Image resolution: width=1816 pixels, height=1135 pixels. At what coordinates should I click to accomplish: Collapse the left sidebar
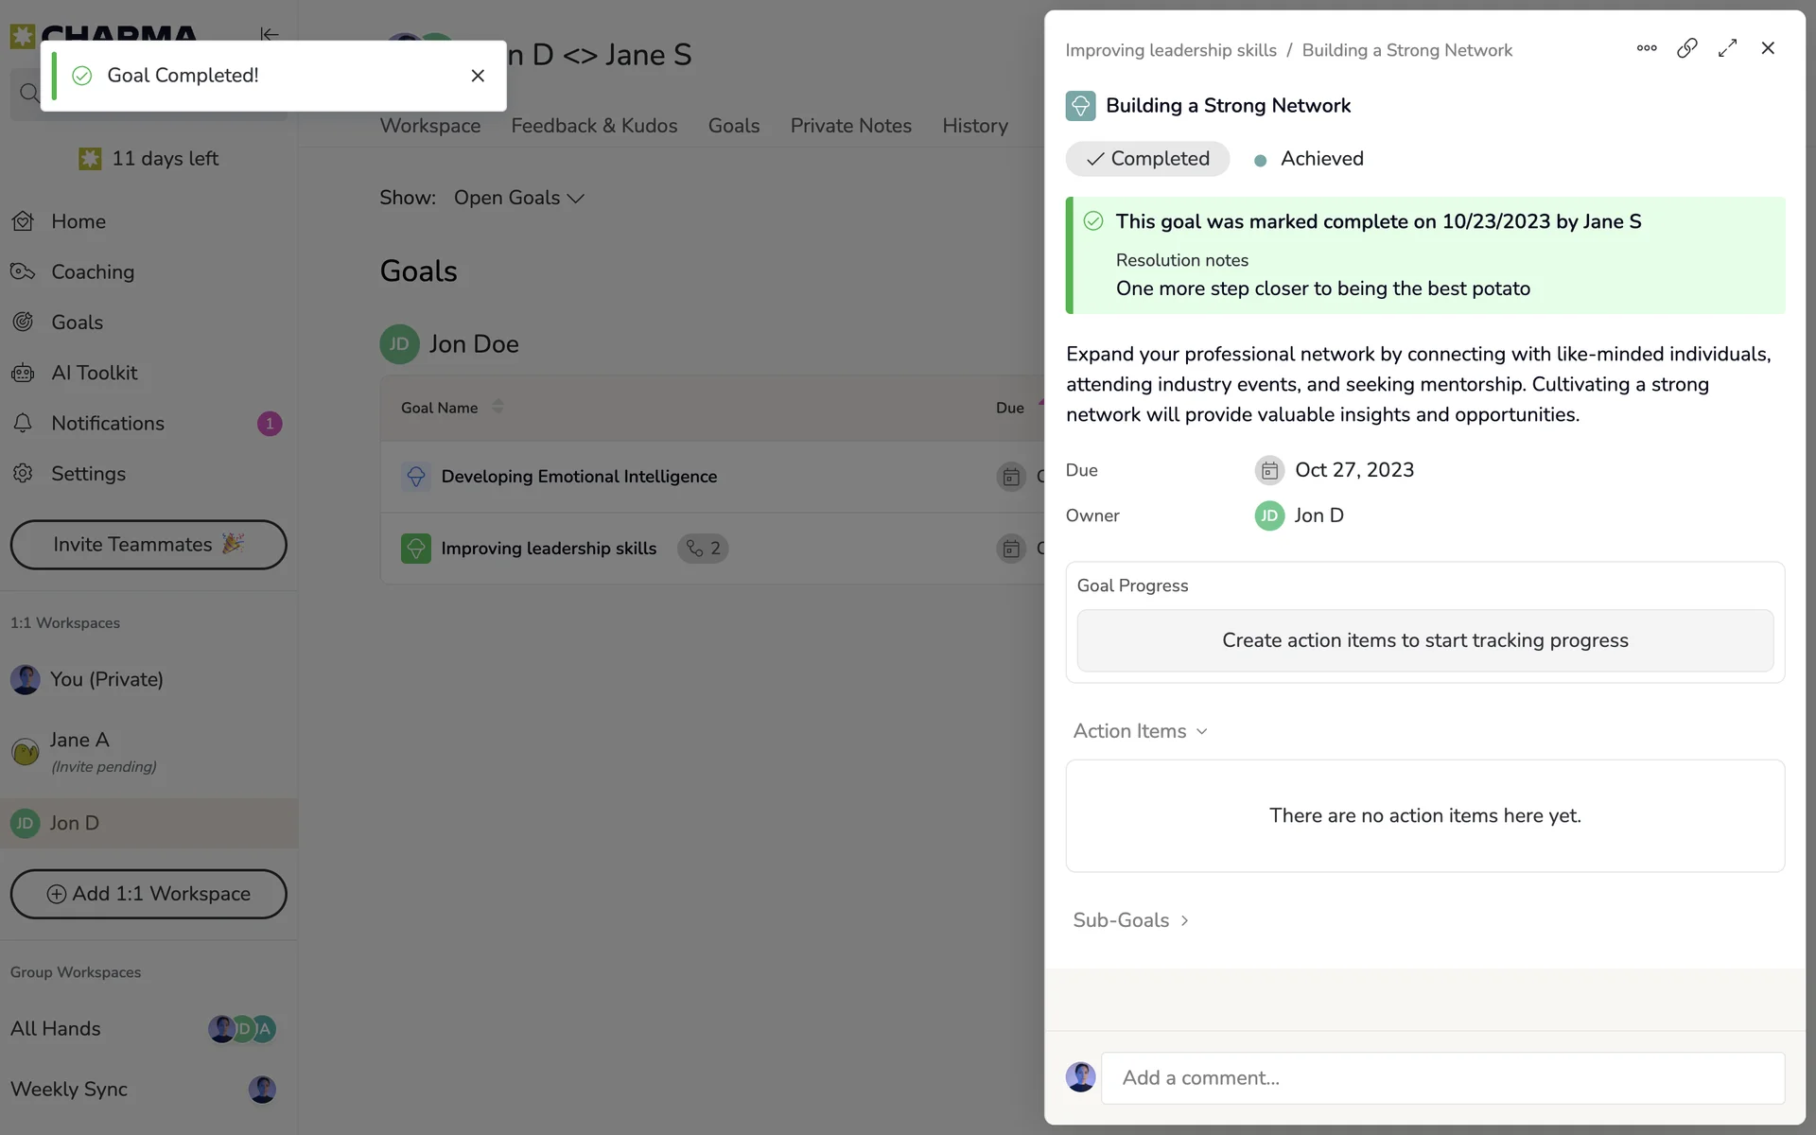(x=269, y=34)
